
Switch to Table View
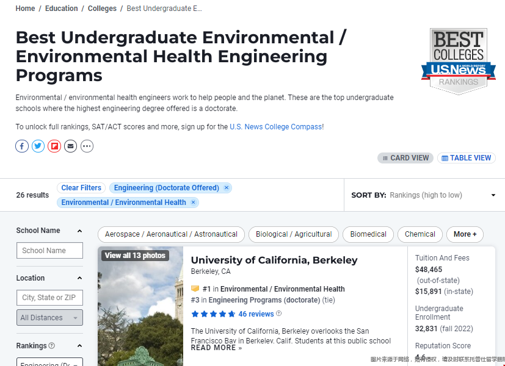(x=467, y=158)
